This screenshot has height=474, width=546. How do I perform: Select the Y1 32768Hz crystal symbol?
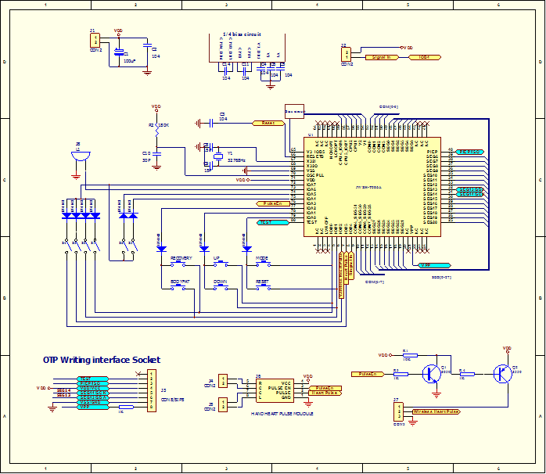(220, 154)
